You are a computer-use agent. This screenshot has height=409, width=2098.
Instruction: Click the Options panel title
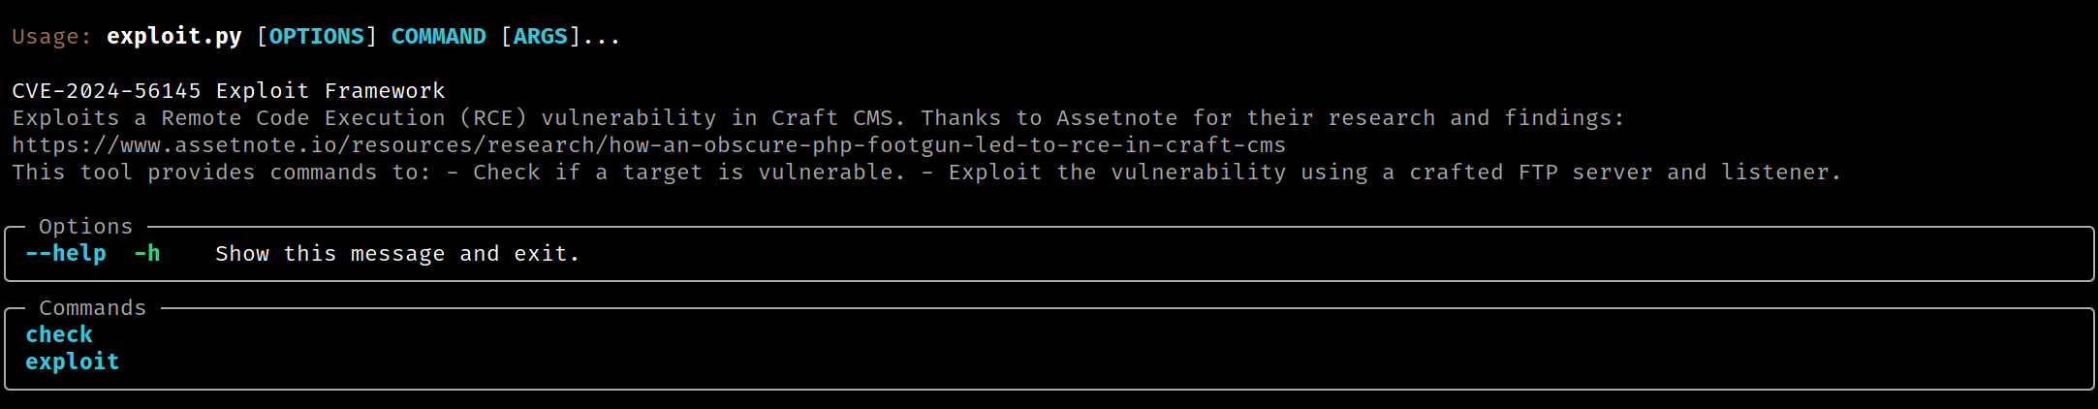click(x=85, y=227)
